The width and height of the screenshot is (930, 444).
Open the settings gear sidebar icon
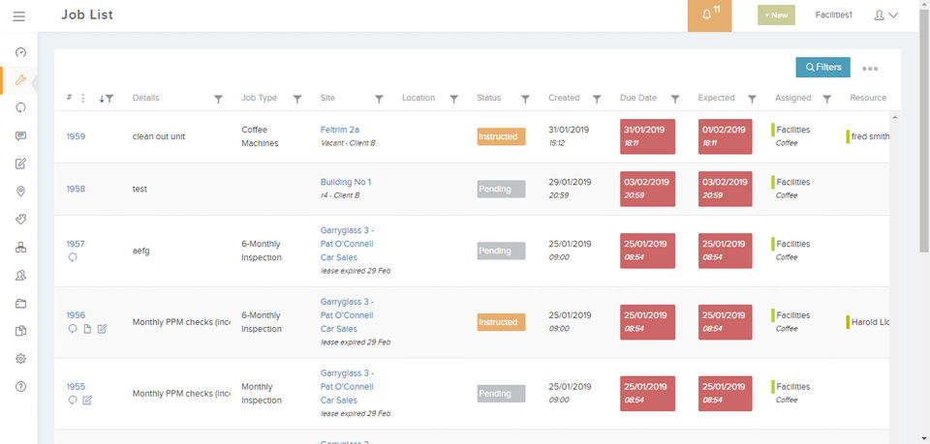click(21, 359)
